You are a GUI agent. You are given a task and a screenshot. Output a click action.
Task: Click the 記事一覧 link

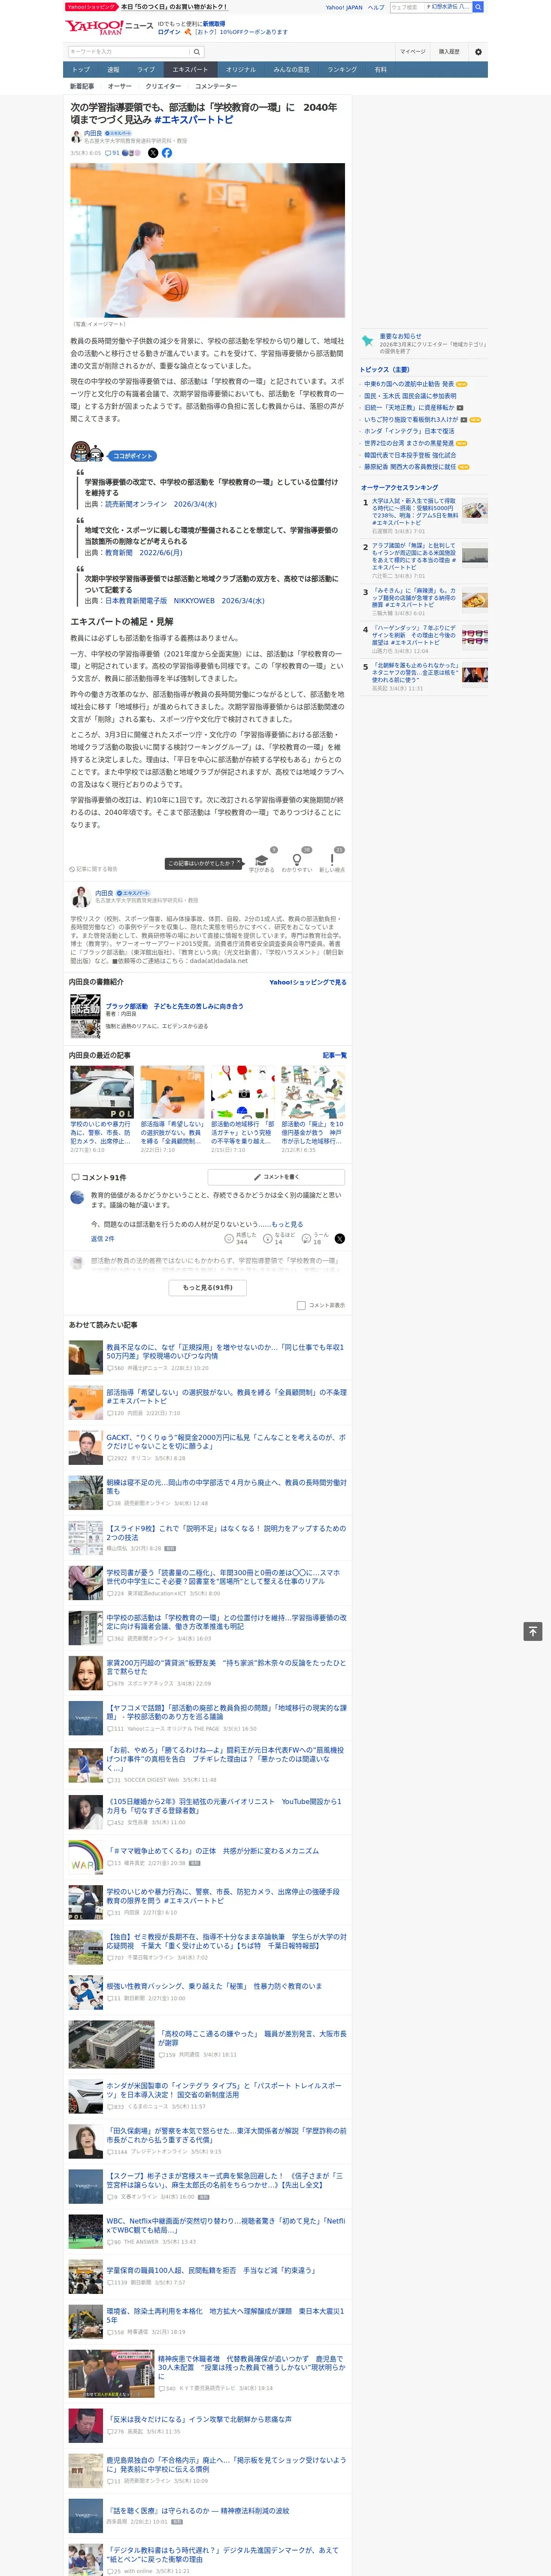[335, 1055]
